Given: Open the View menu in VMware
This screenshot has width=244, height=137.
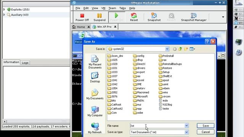Looking at the screenshot, I should 95,8.
